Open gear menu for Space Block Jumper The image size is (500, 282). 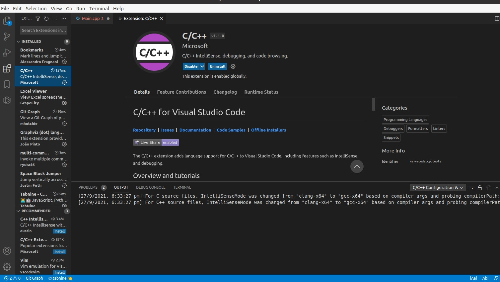click(64, 185)
